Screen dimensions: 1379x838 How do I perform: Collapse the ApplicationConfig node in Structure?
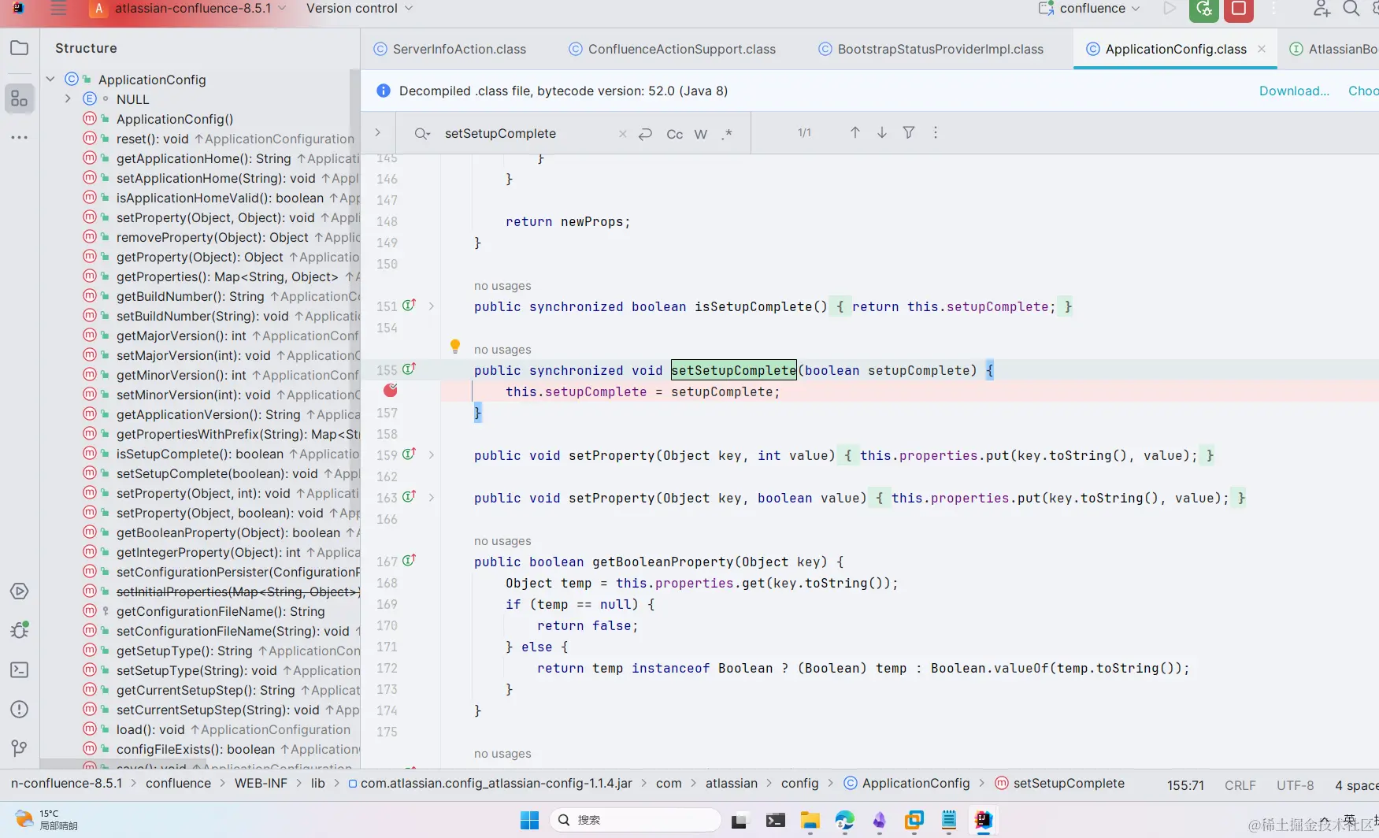(x=50, y=80)
